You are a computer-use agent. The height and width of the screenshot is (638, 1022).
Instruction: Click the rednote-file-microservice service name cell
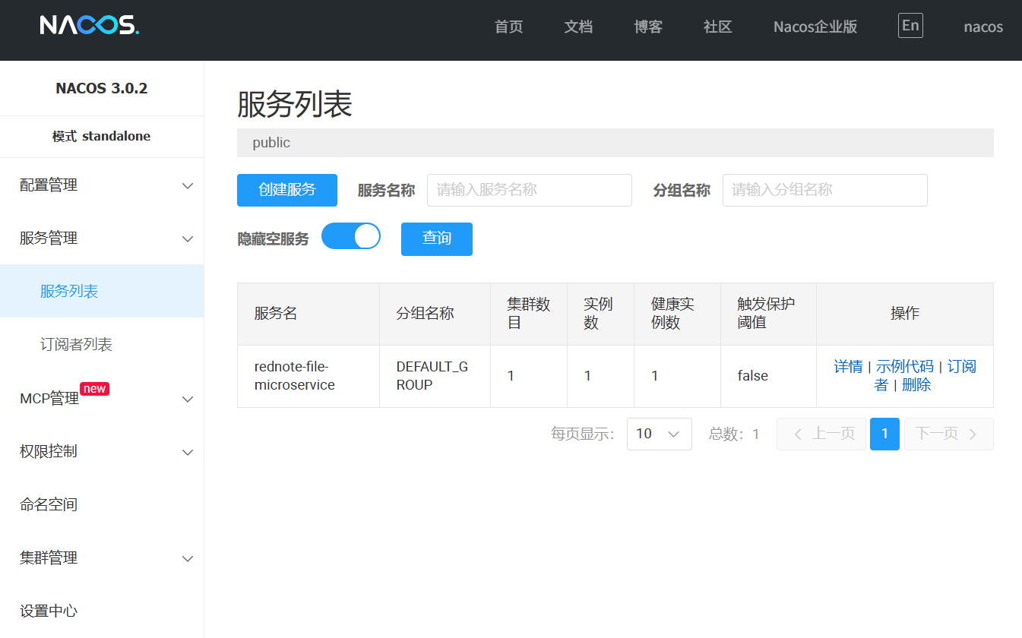click(308, 376)
